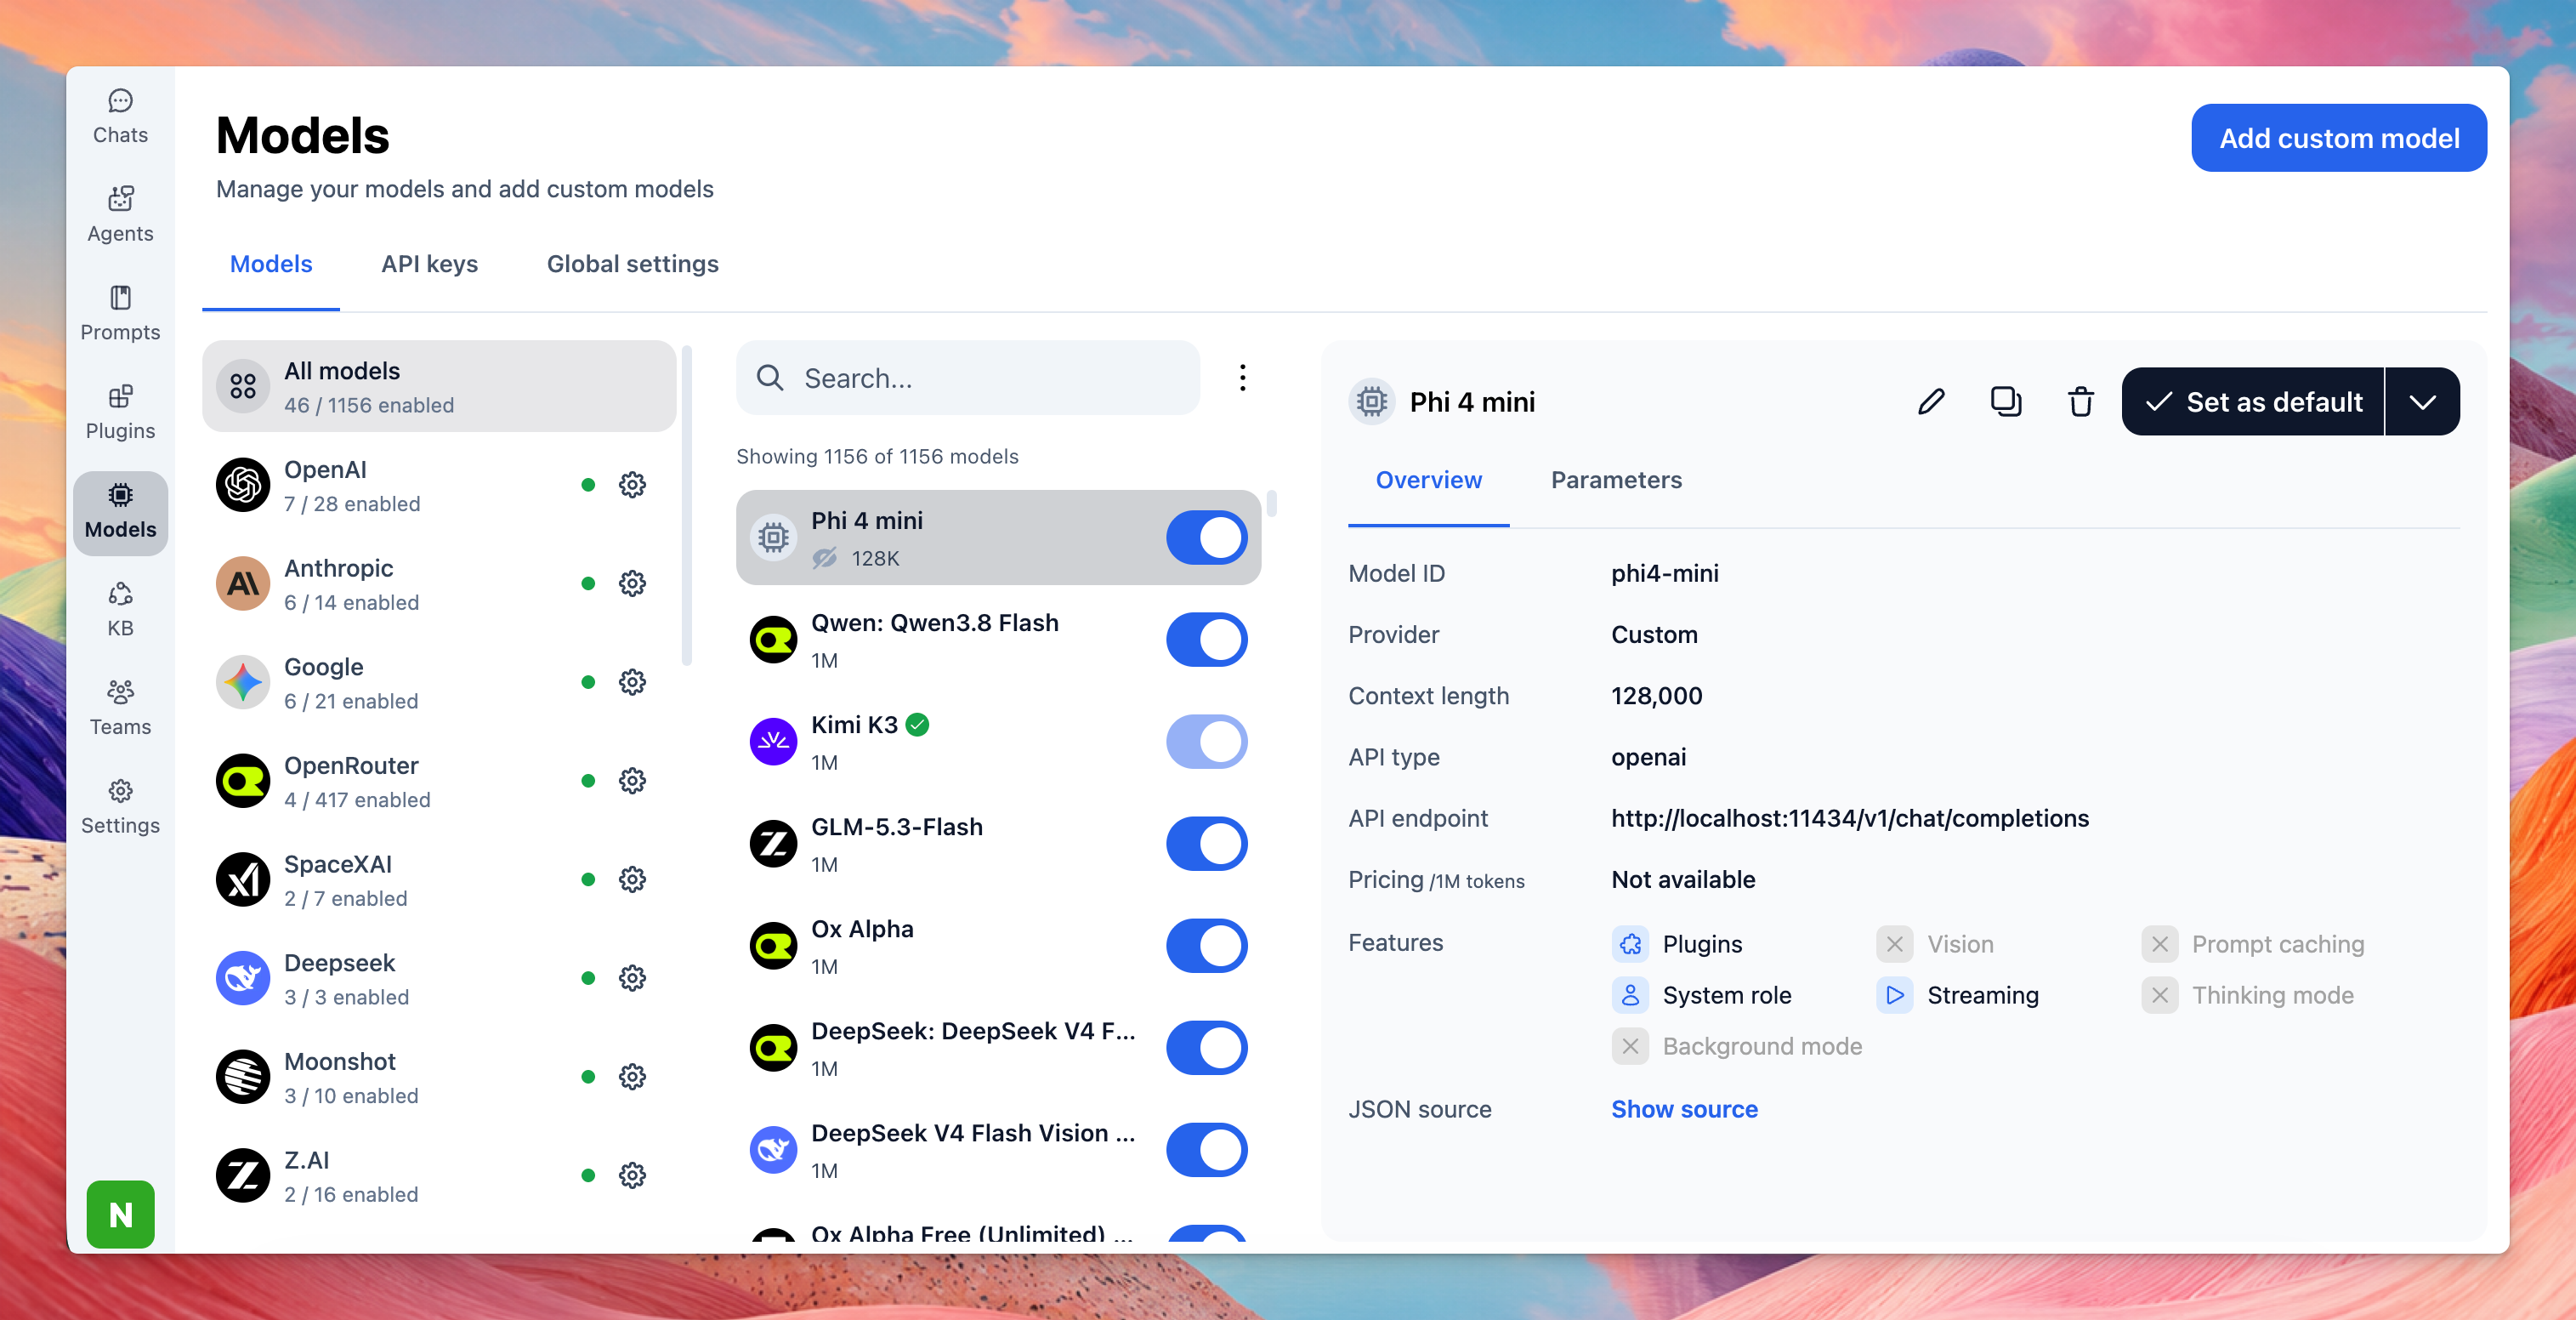Click the OpenAI provider logo
Screen dimensions: 2576x1320
tap(243, 486)
